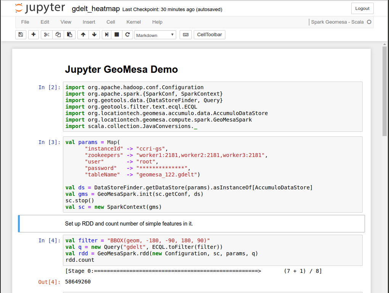Click rdd.count line in cell
389x293 pixels.
coord(80,260)
